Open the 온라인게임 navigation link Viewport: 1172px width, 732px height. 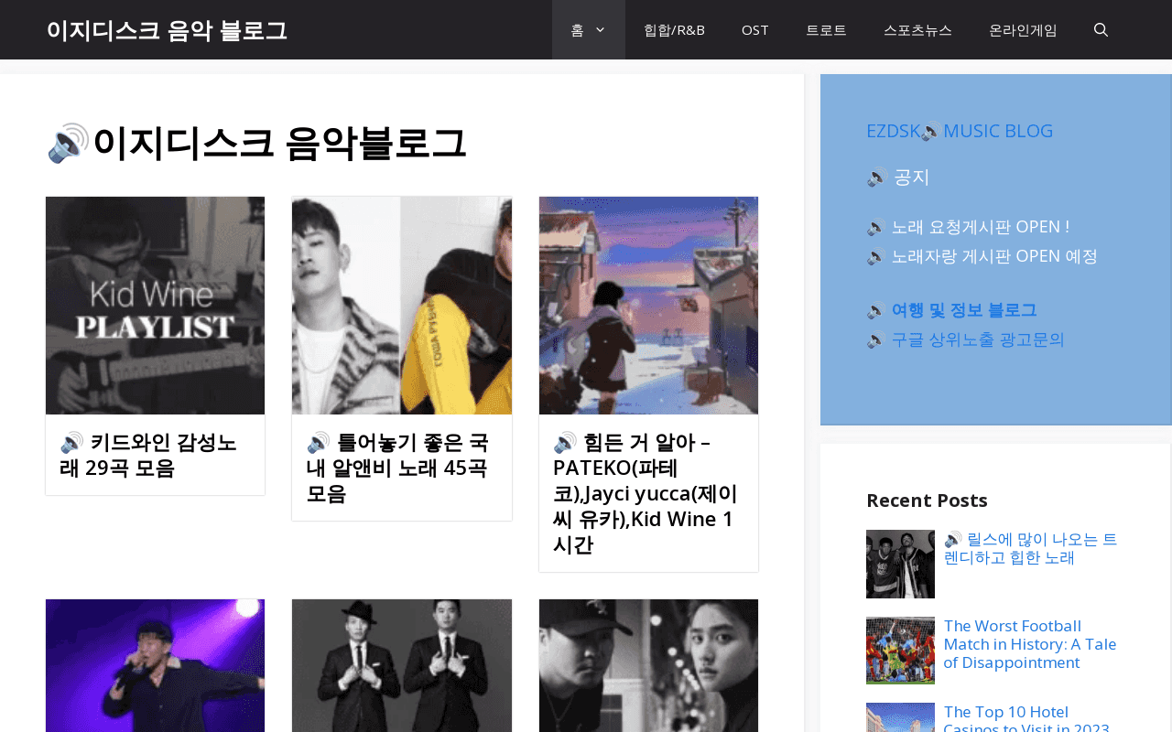[x=1023, y=29]
